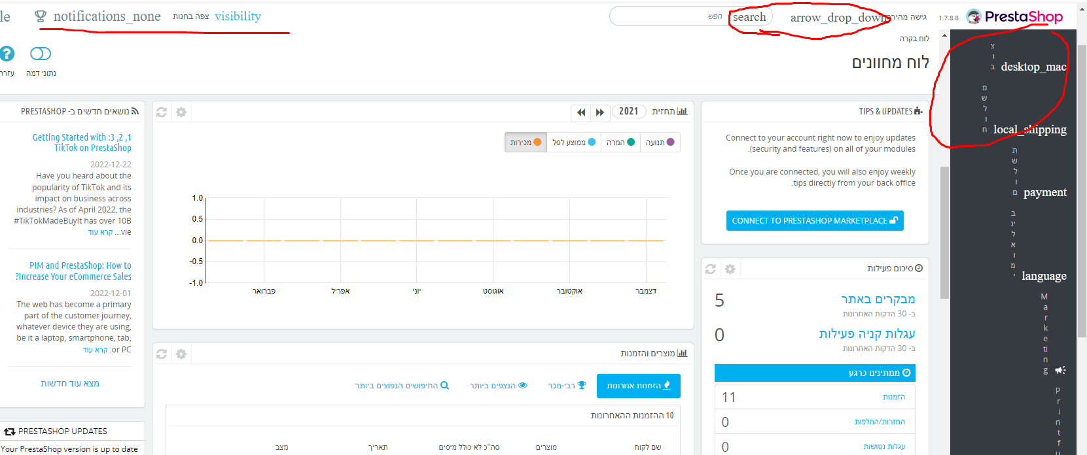The image size is (1087, 455).
Task: Refresh the sales chart panel
Action: 162,112
